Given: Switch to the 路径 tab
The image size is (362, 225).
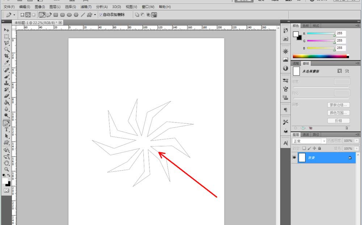Looking at the screenshot, I should point(316,134).
